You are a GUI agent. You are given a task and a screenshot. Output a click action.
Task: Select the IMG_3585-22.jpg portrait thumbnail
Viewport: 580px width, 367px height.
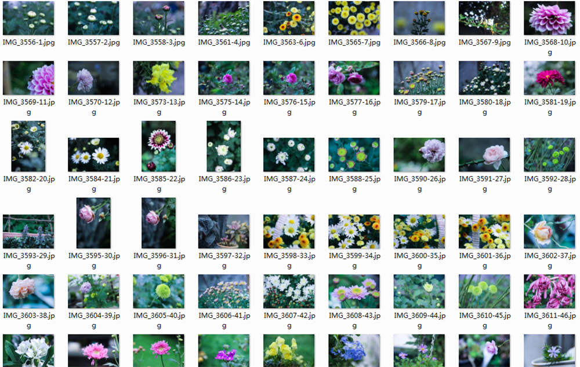tap(158, 146)
